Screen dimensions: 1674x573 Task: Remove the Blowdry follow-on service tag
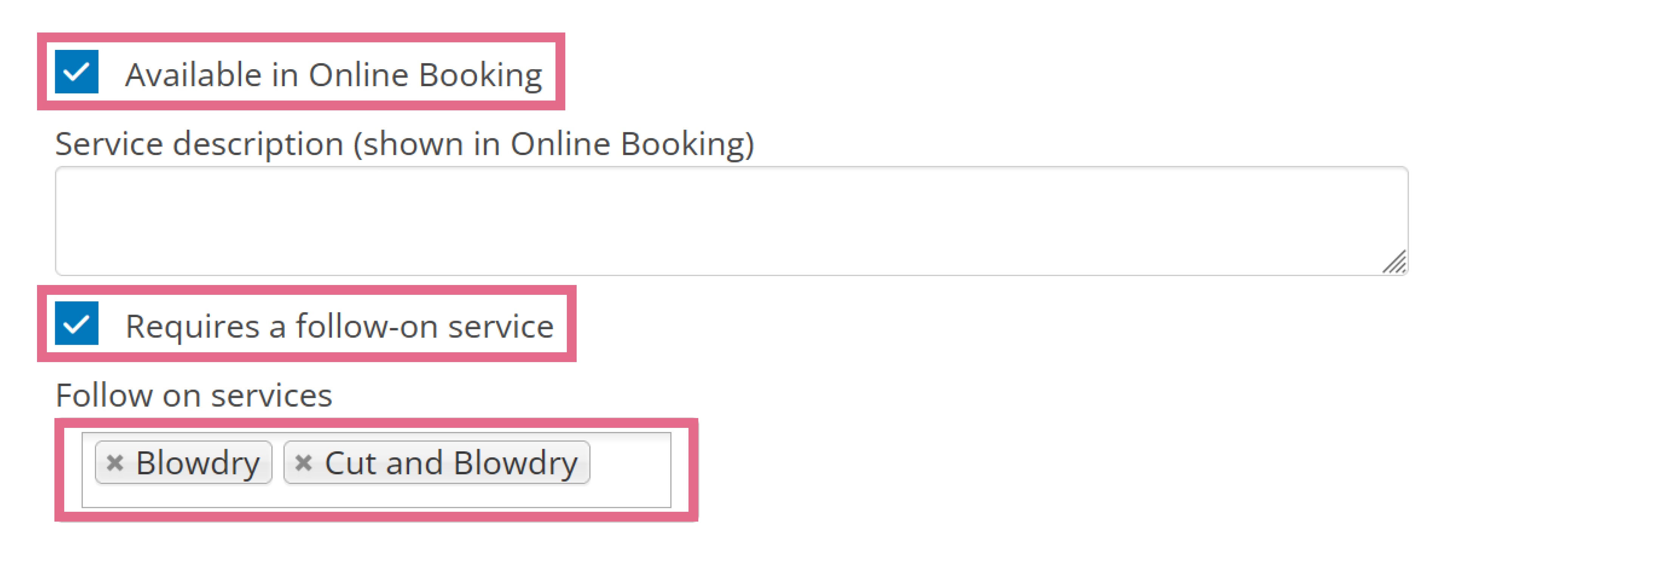click(115, 463)
